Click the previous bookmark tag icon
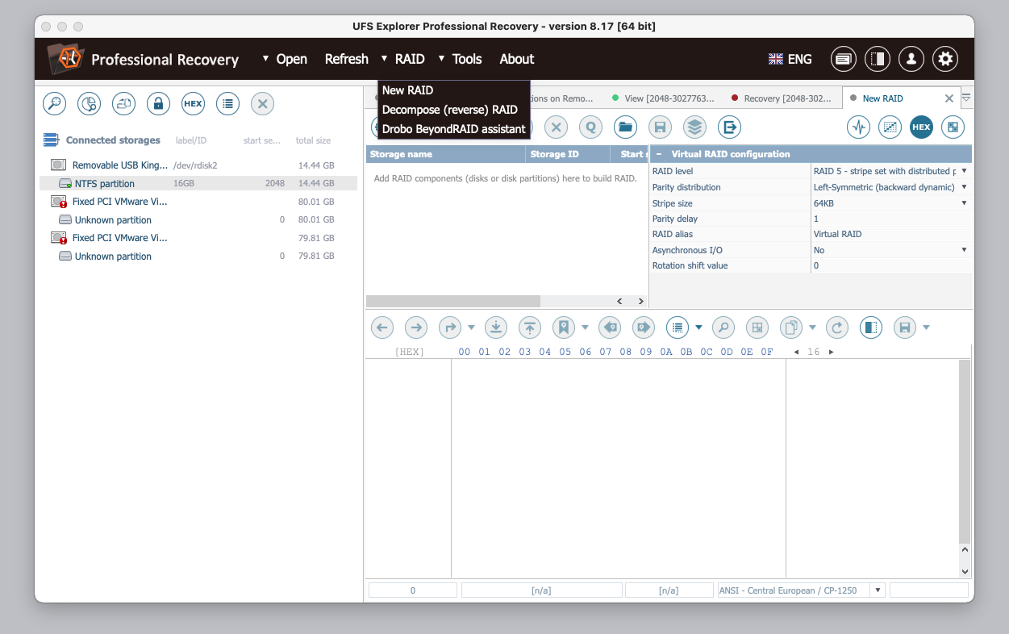Image resolution: width=1009 pixels, height=634 pixels. (x=610, y=327)
